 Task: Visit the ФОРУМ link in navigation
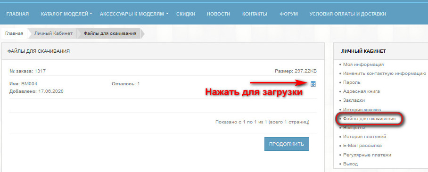click(x=288, y=14)
